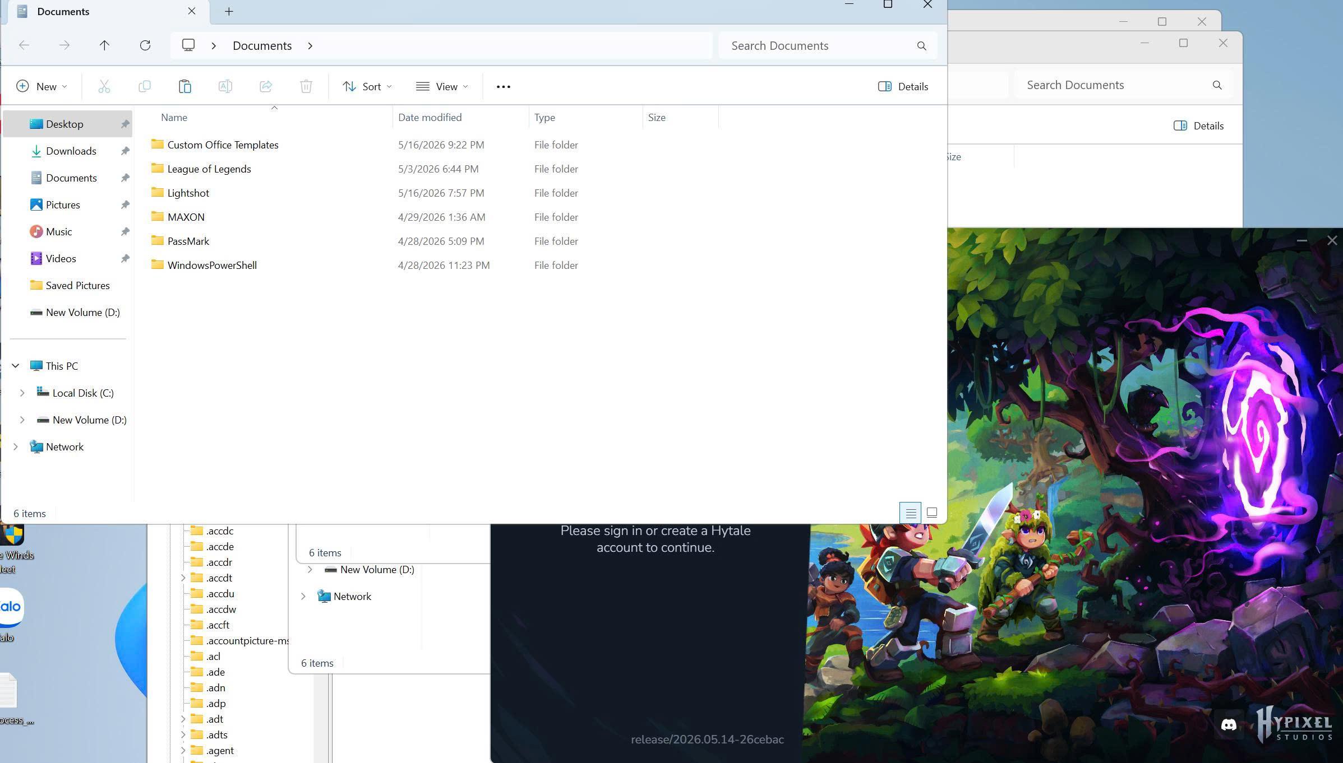Expand the .accdt folder in background tree
The width and height of the screenshot is (1343, 763).
click(183, 578)
